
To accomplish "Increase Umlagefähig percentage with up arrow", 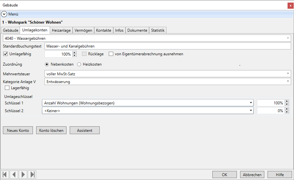I will coord(75,53).
